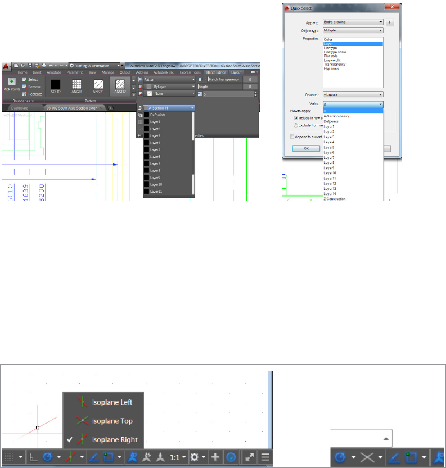Open the None background color dropdown
Image resolution: width=446 pixels, height=468 pixels.
(169, 93)
